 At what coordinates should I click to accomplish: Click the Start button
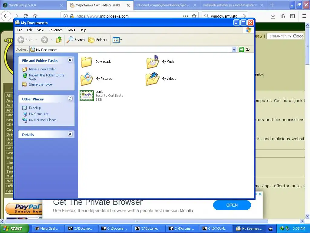(x=14, y=228)
